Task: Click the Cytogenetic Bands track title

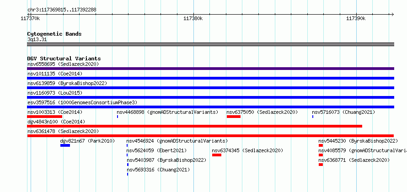Action: tap(54, 34)
